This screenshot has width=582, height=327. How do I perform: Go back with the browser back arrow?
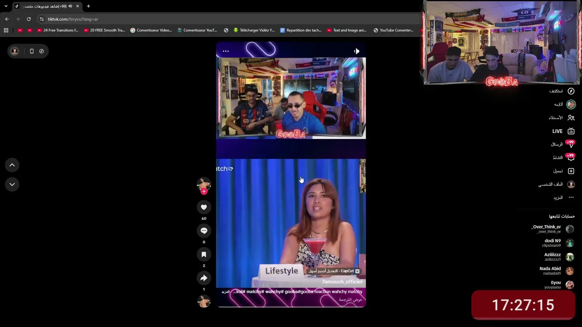point(7,19)
